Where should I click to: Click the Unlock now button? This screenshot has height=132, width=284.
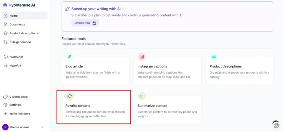(85, 23)
